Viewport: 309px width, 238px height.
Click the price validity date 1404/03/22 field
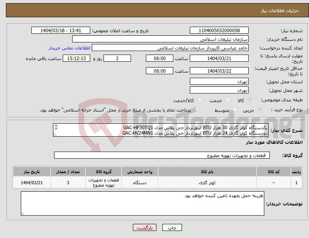point(219,71)
